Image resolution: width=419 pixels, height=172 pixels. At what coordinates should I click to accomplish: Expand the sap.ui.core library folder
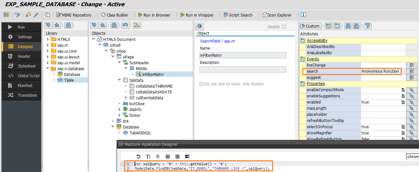coord(47,51)
